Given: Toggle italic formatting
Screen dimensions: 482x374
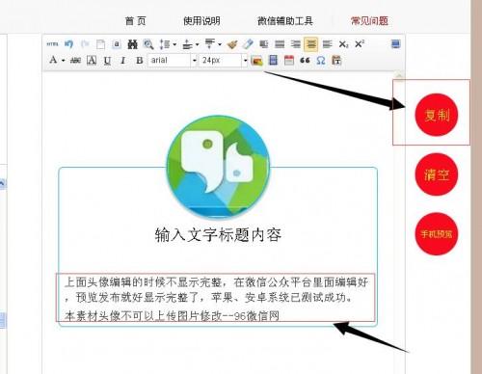Looking at the screenshot, I should [x=123, y=60].
